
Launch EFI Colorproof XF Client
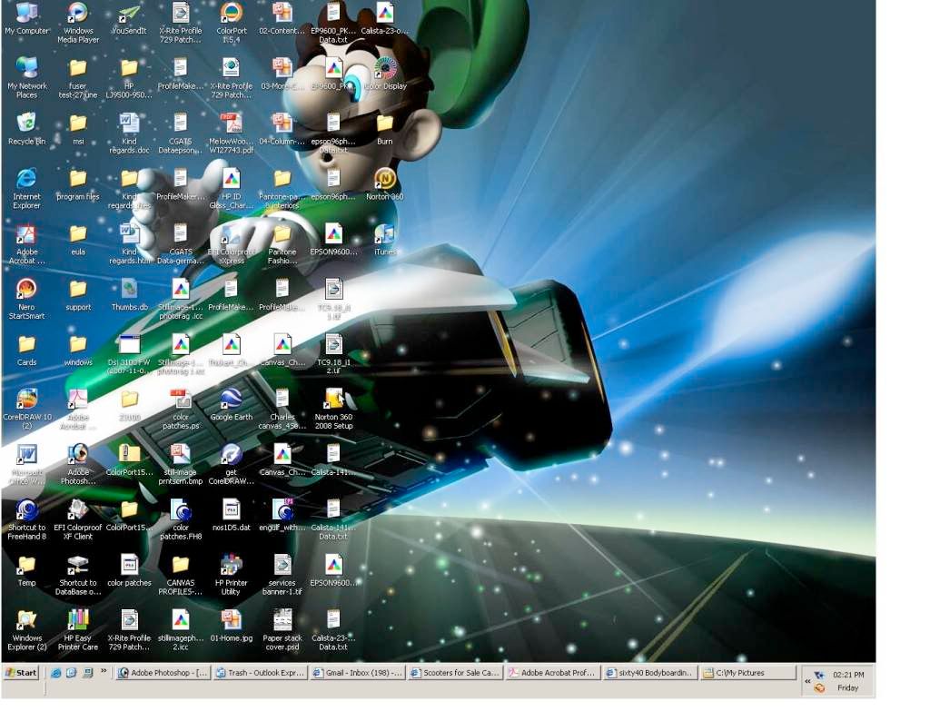coord(78,518)
